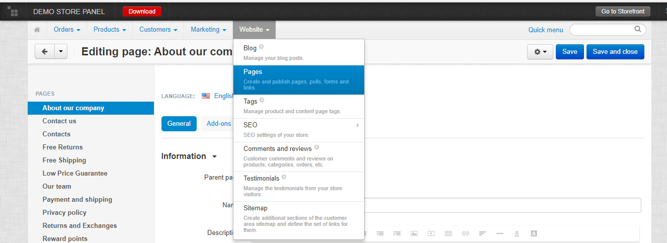Click the grid logo icon at top-left

[13, 11]
